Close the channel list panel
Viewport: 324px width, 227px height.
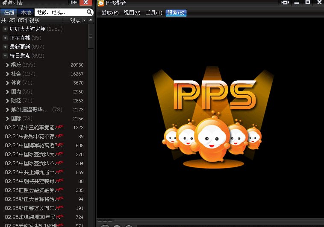86,2
